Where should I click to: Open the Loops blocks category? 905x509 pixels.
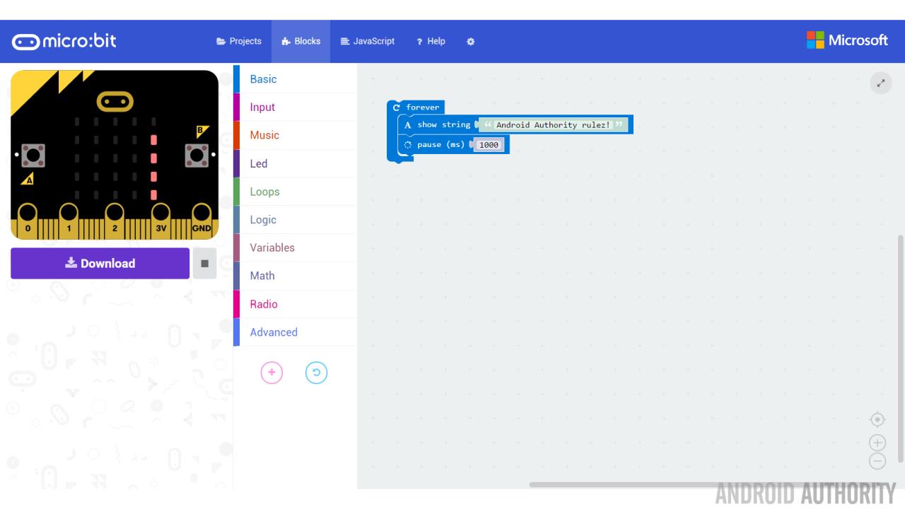(295, 192)
